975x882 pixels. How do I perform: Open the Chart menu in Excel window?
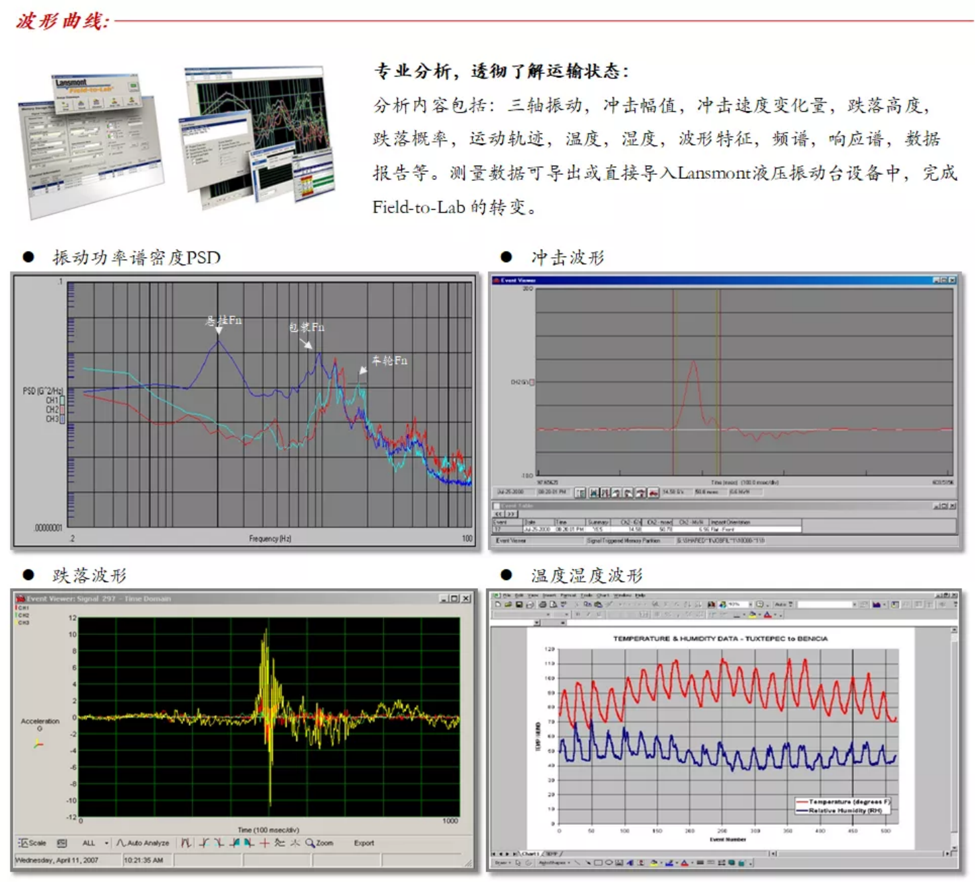click(x=603, y=595)
